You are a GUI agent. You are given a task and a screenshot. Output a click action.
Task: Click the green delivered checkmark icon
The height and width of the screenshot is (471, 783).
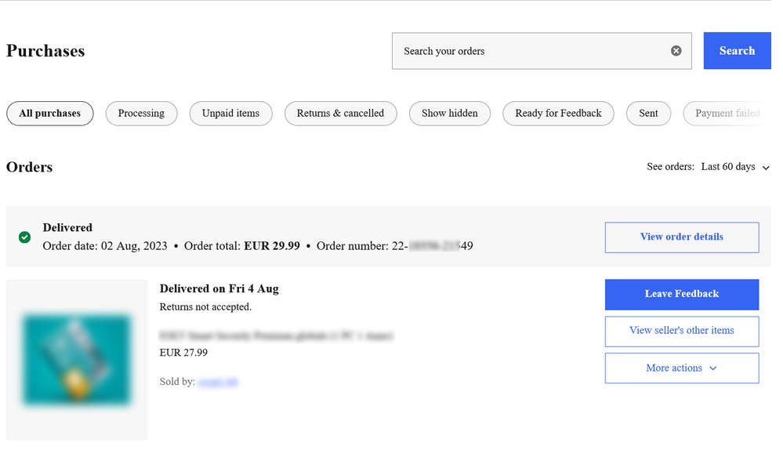(x=24, y=237)
